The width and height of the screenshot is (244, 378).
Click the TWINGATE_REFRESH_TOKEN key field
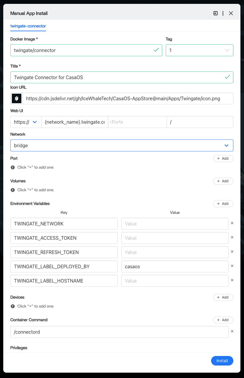point(64,252)
